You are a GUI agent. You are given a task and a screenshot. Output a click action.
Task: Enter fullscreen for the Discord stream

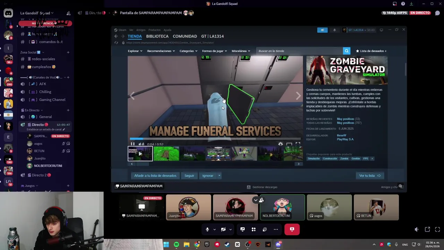(x=437, y=230)
